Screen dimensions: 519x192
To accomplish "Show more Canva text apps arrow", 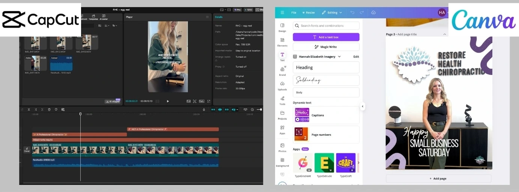I will click(x=358, y=163).
